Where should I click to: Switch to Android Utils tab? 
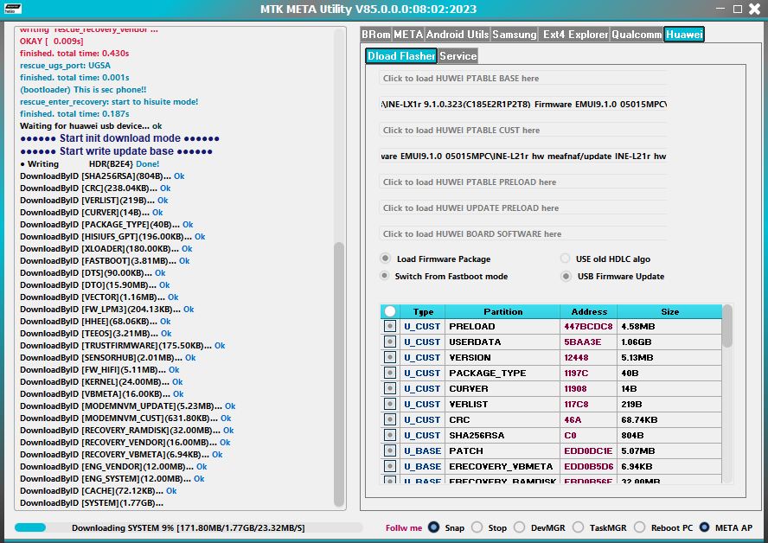pos(457,35)
